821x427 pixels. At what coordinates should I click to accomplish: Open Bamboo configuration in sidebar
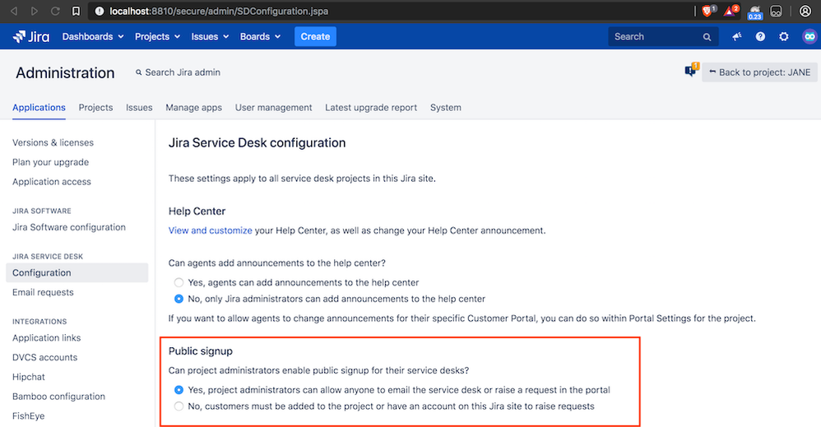click(x=58, y=397)
